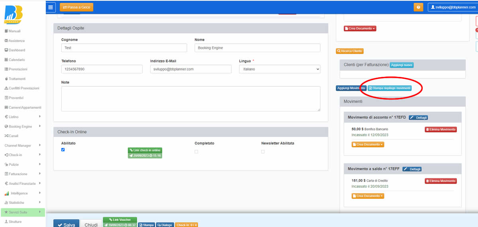This screenshot has width=478, height=227.
Task: Toggle the Abilitato check-in checkbox
Action: click(x=63, y=150)
